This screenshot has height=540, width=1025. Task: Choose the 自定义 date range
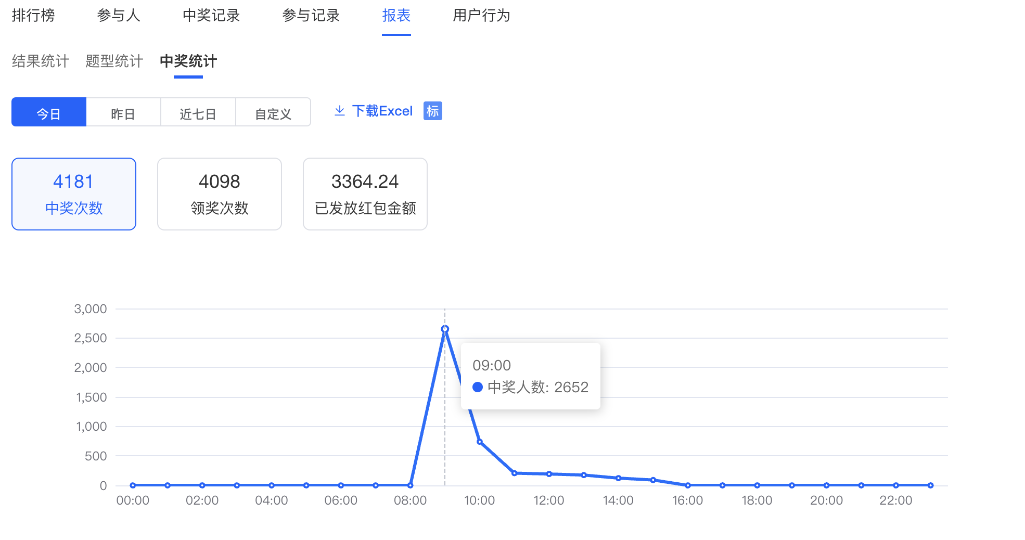click(x=273, y=112)
